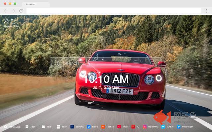
Task: Click the Booking text label
Action: click(79, 127)
